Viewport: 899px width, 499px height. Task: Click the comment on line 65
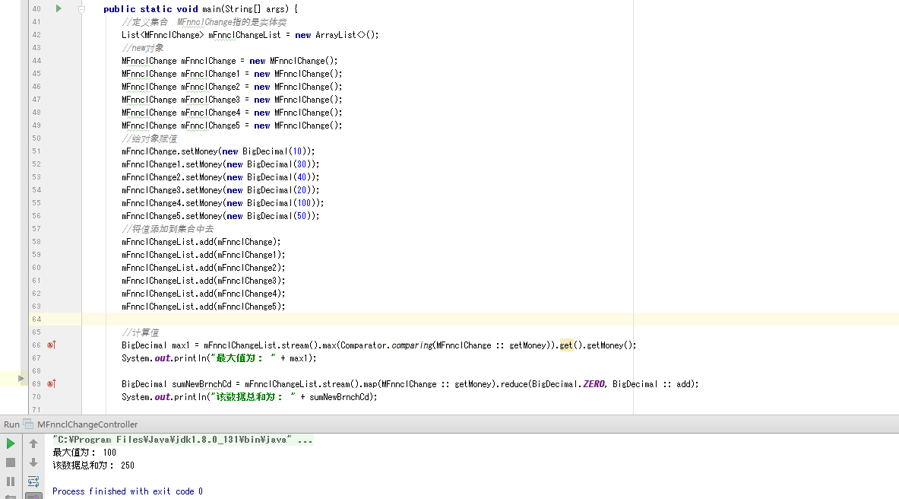pyautogui.click(x=141, y=332)
